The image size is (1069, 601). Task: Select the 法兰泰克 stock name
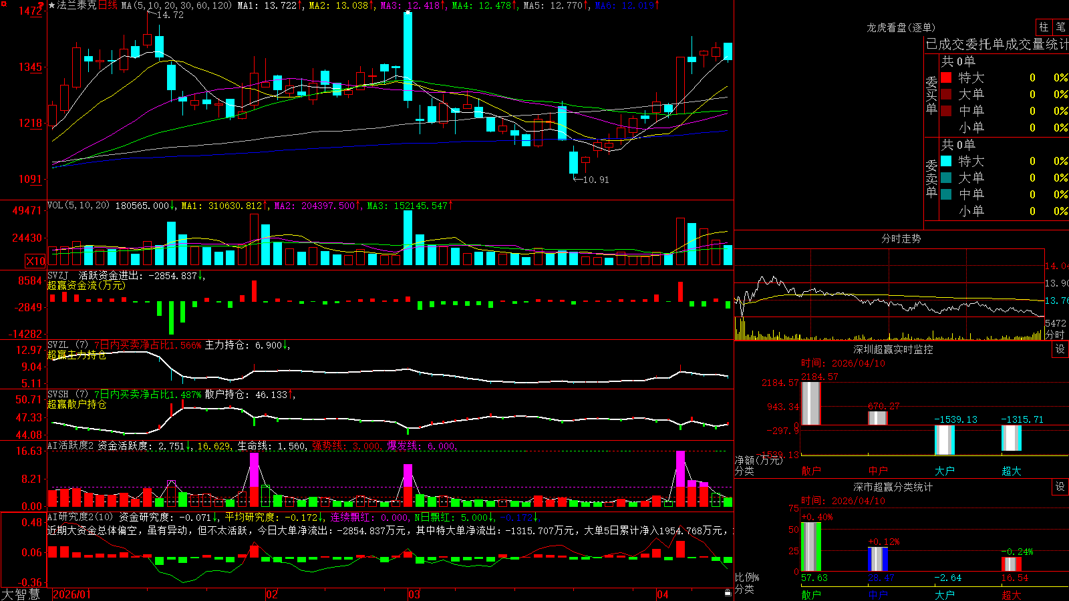(x=77, y=5)
